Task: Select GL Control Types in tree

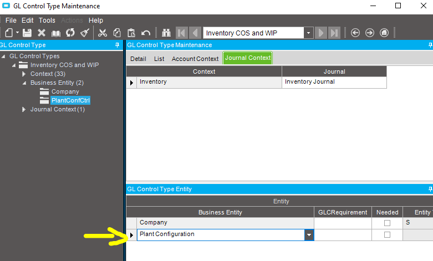Action: point(34,56)
